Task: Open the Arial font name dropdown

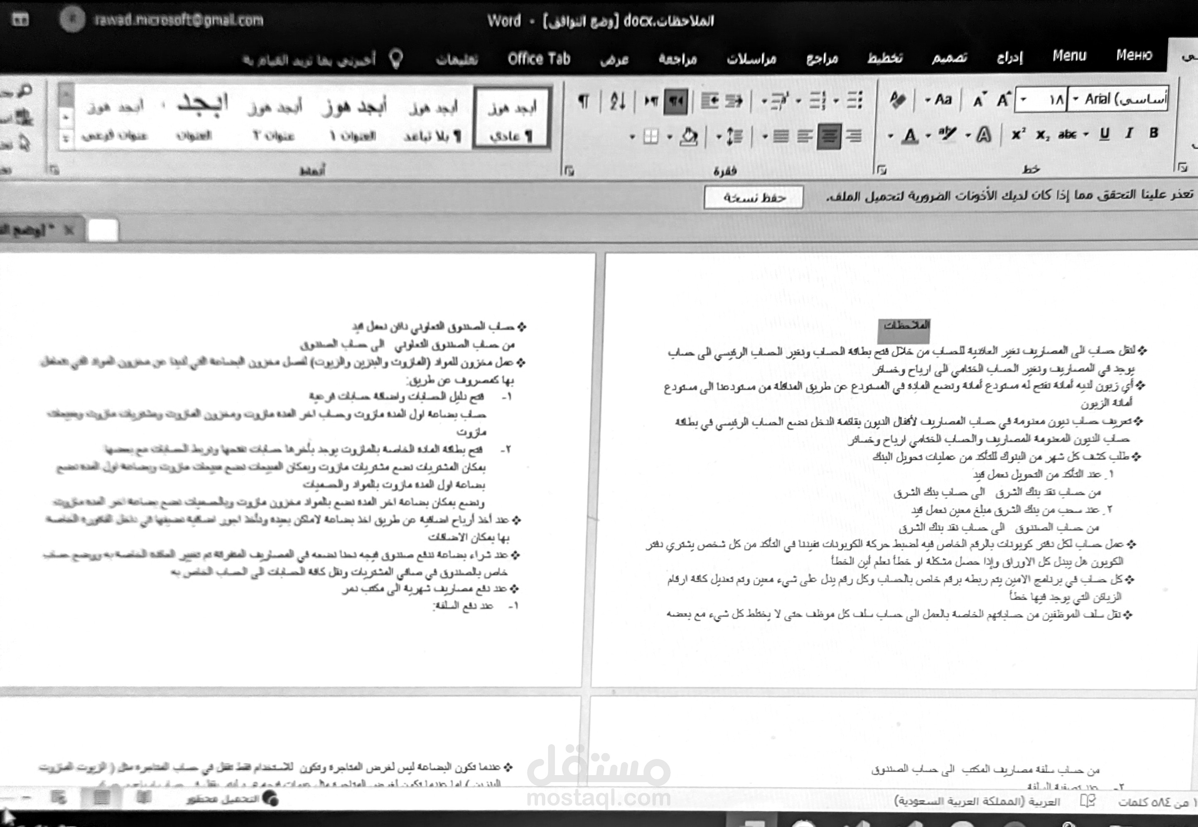Action: [x=1075, y=100]
